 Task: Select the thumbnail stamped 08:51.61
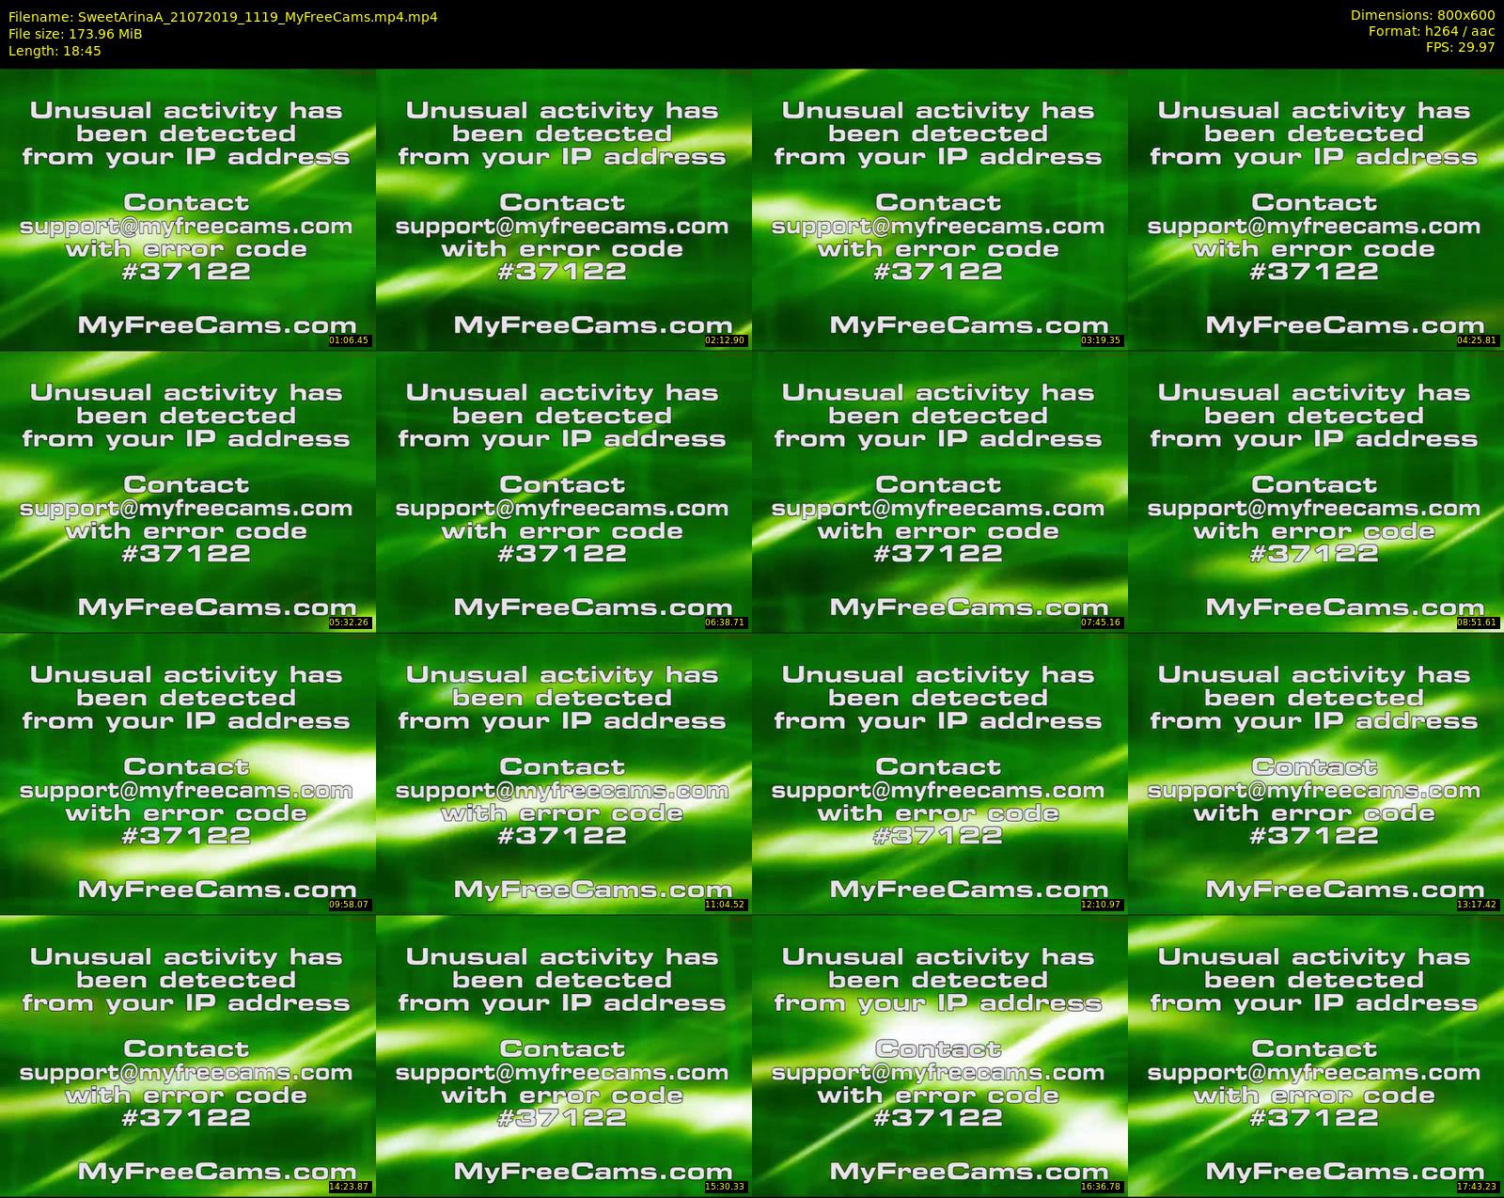(x=1315, y=491)
